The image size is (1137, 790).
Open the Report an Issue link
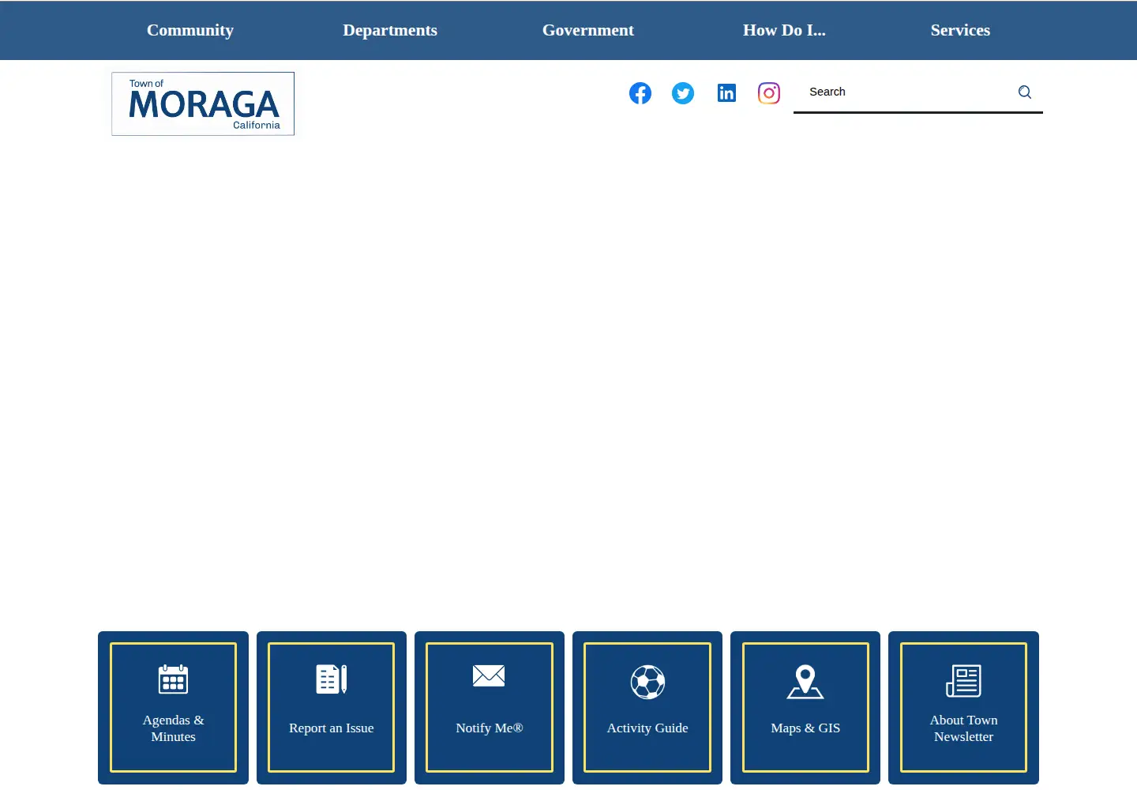point(332,728)
